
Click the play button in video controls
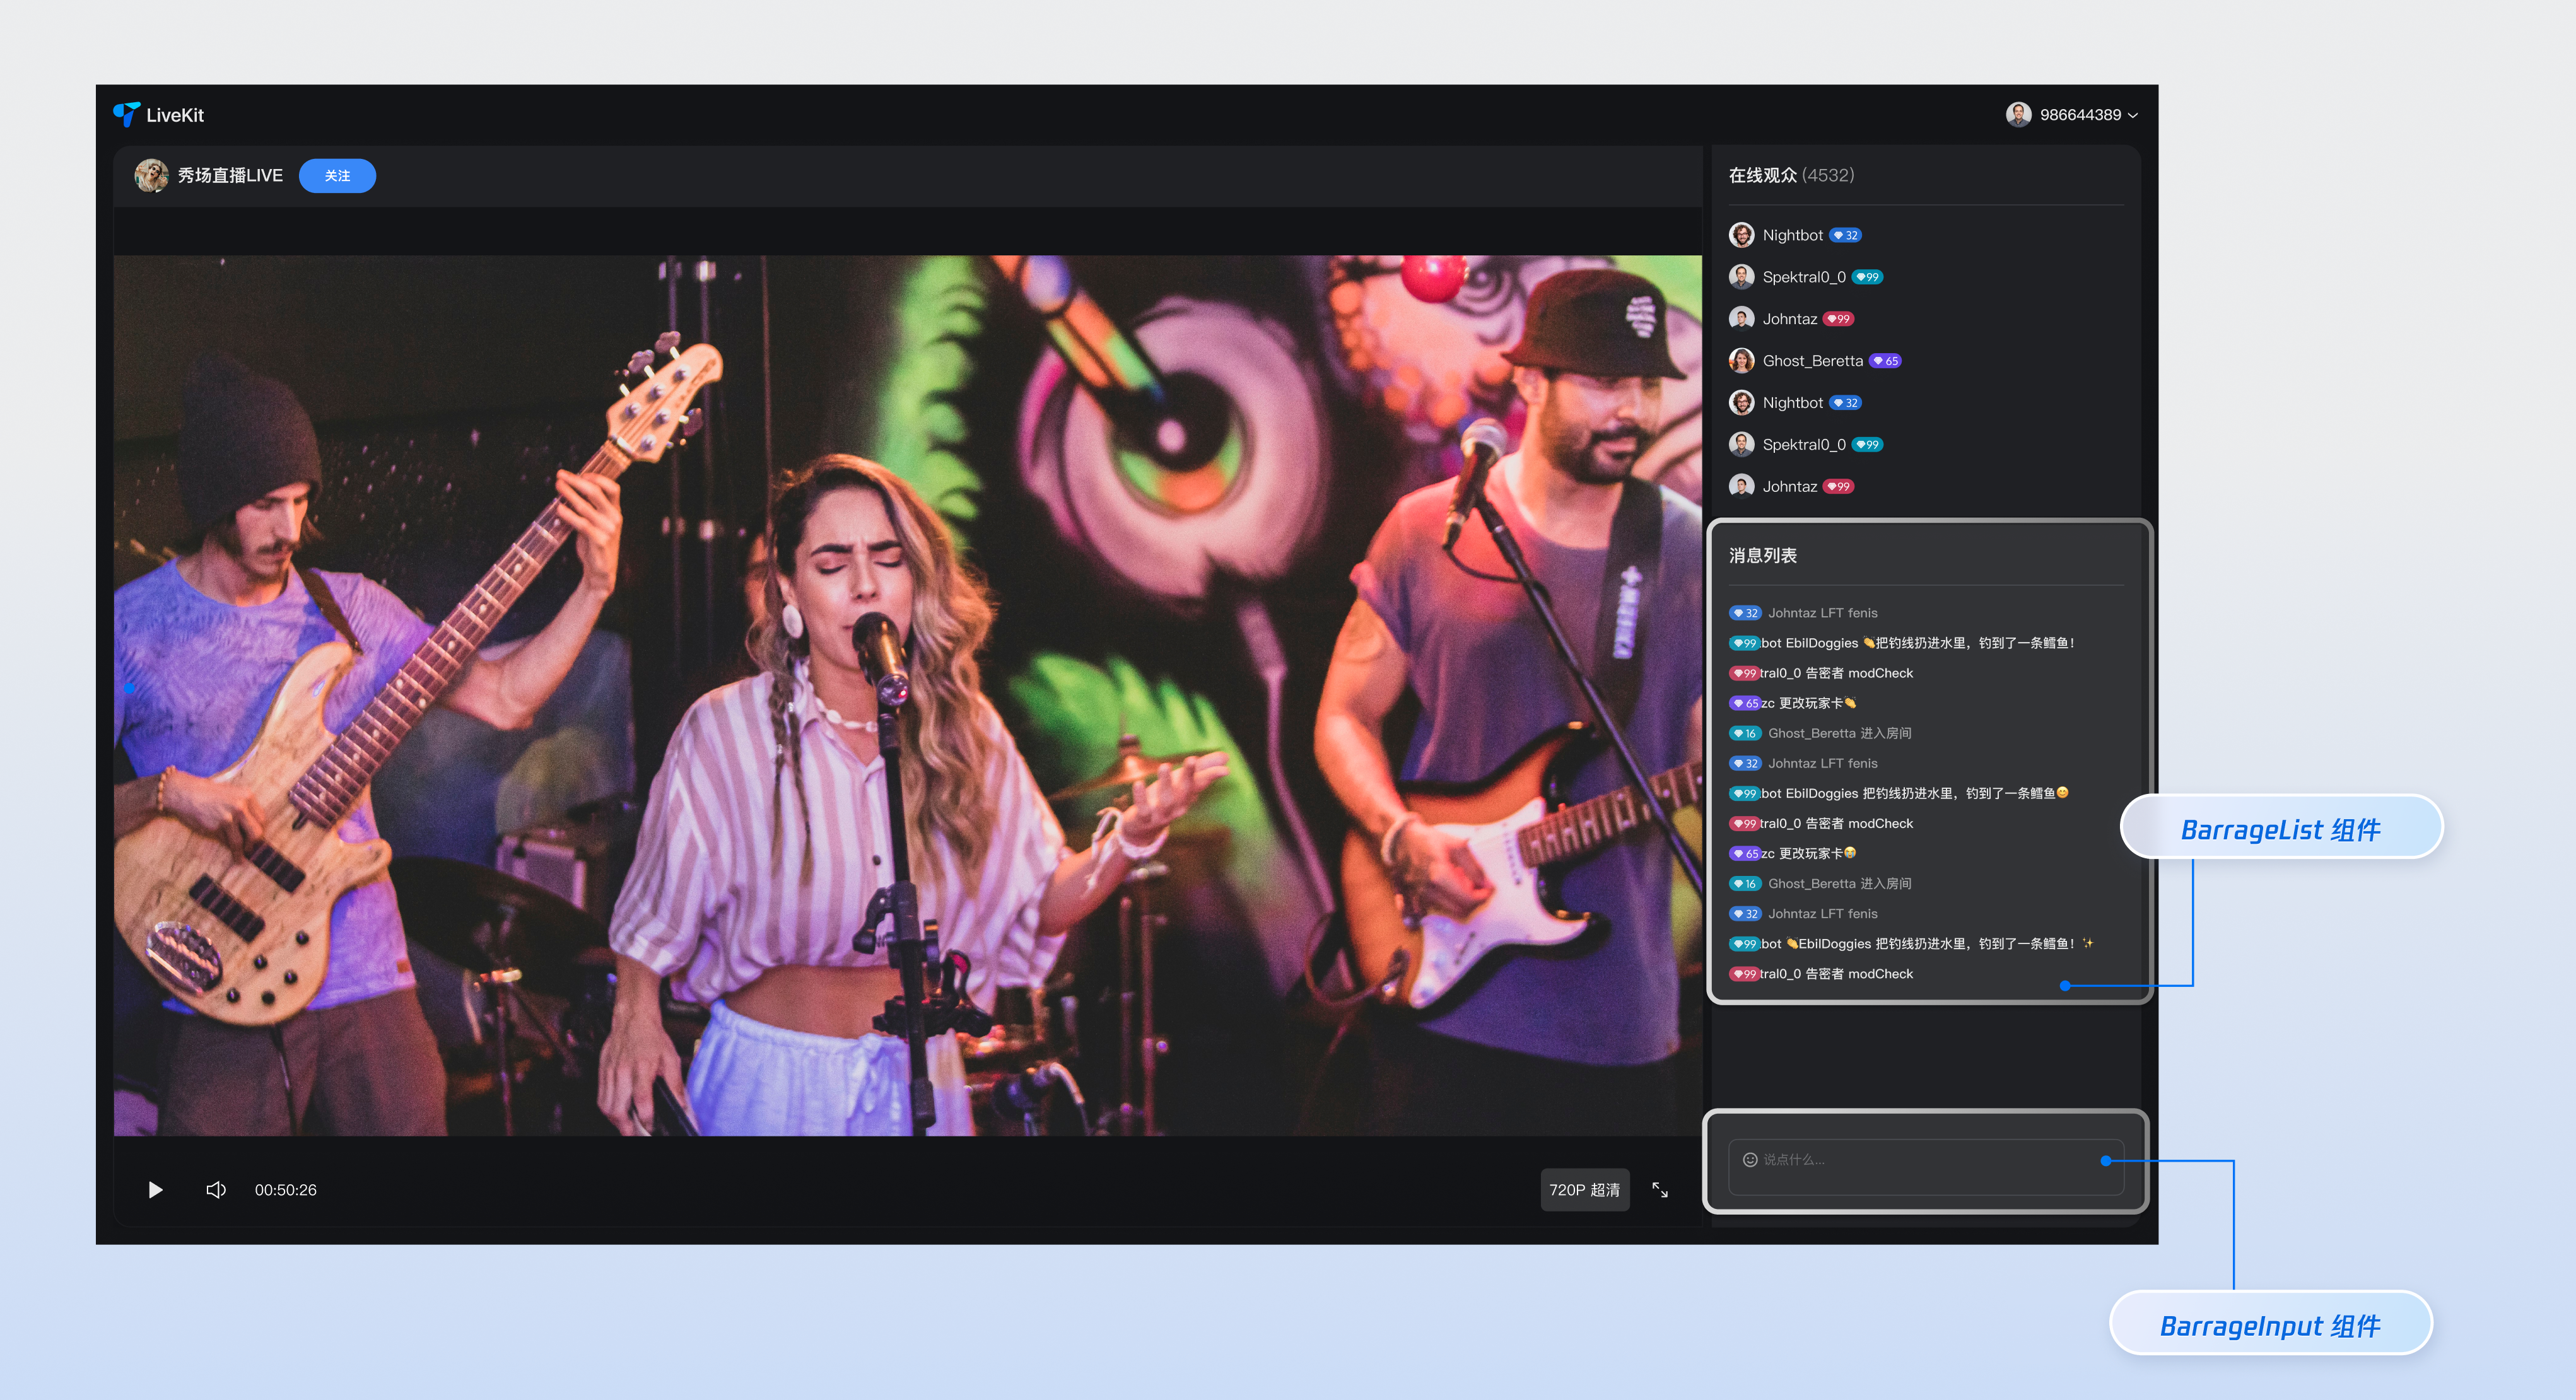tap(155, 1189)
